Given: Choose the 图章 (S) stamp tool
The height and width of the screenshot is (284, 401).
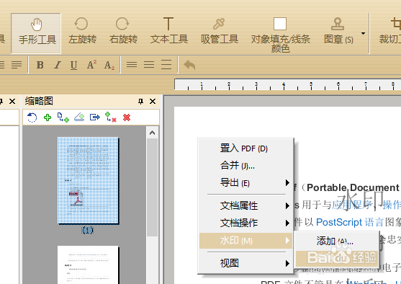Looking at the screenshot, I should click(x=338, y=31).
